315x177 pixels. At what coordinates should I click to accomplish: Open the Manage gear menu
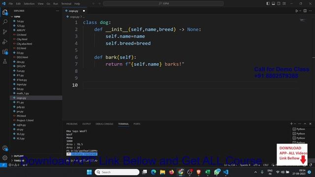point(5,158)
